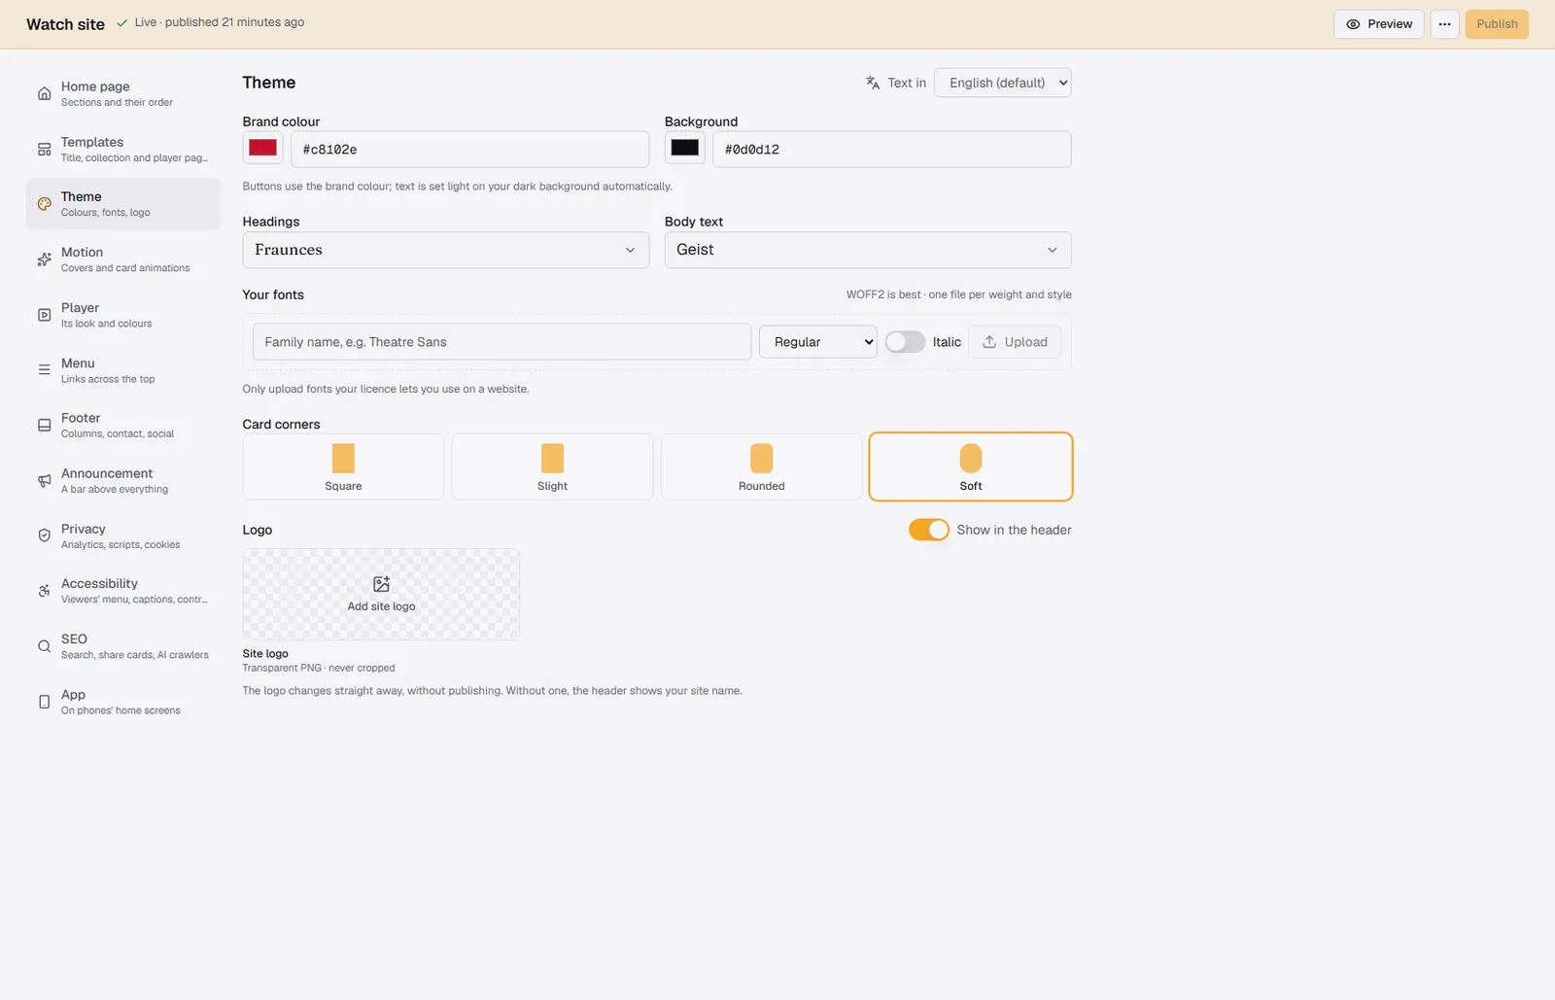Click the Brand colour hex field #c8102e
Image resolution: width=1555 pixels, height=1000 pixels.
[469, 150]
